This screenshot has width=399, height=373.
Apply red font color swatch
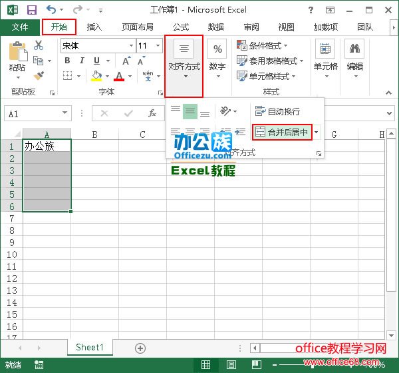pyautogui.click(x=119, y=80)
